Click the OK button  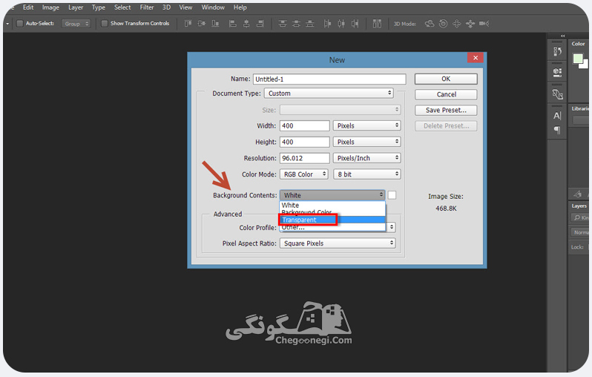pos(446,79)
